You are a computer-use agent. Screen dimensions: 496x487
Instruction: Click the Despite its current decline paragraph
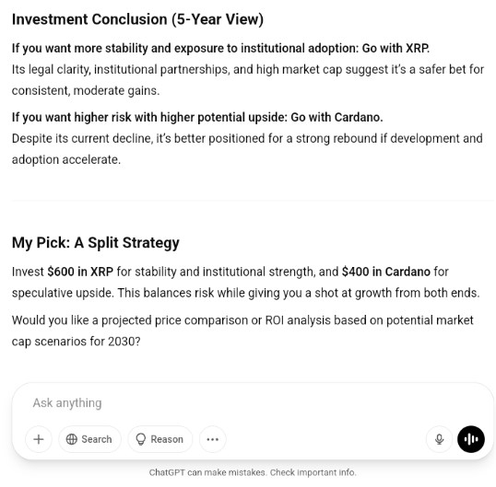pos(247,149)
